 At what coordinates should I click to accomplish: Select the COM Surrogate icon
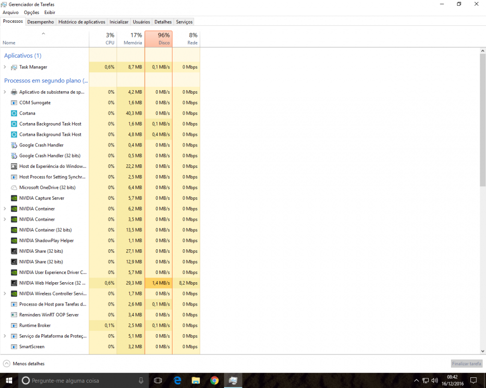(14, 103)
